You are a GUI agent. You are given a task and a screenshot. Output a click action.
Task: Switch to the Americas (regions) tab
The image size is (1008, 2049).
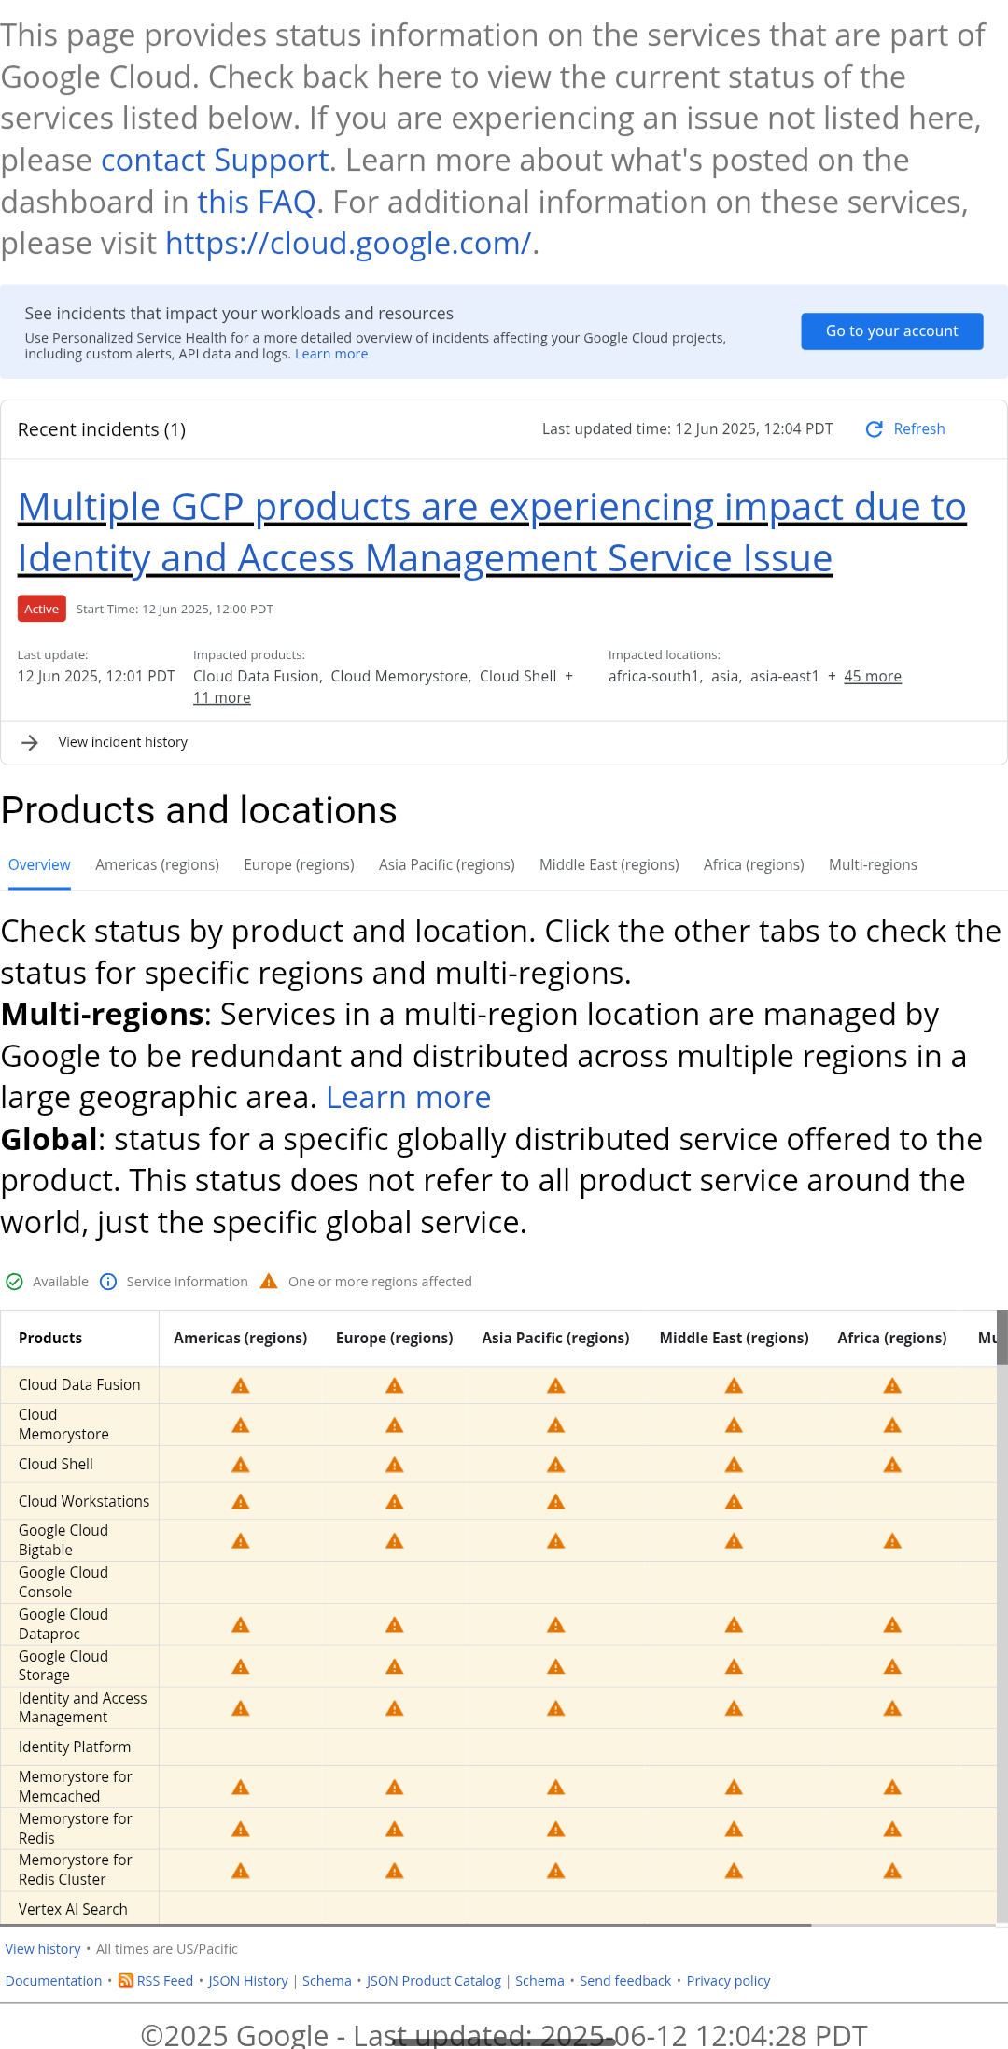(x=157, y=864)
